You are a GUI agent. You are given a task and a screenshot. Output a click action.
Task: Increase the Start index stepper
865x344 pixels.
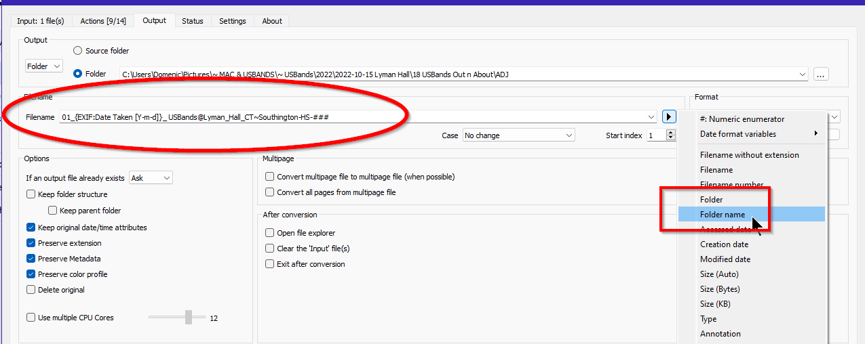671,133
